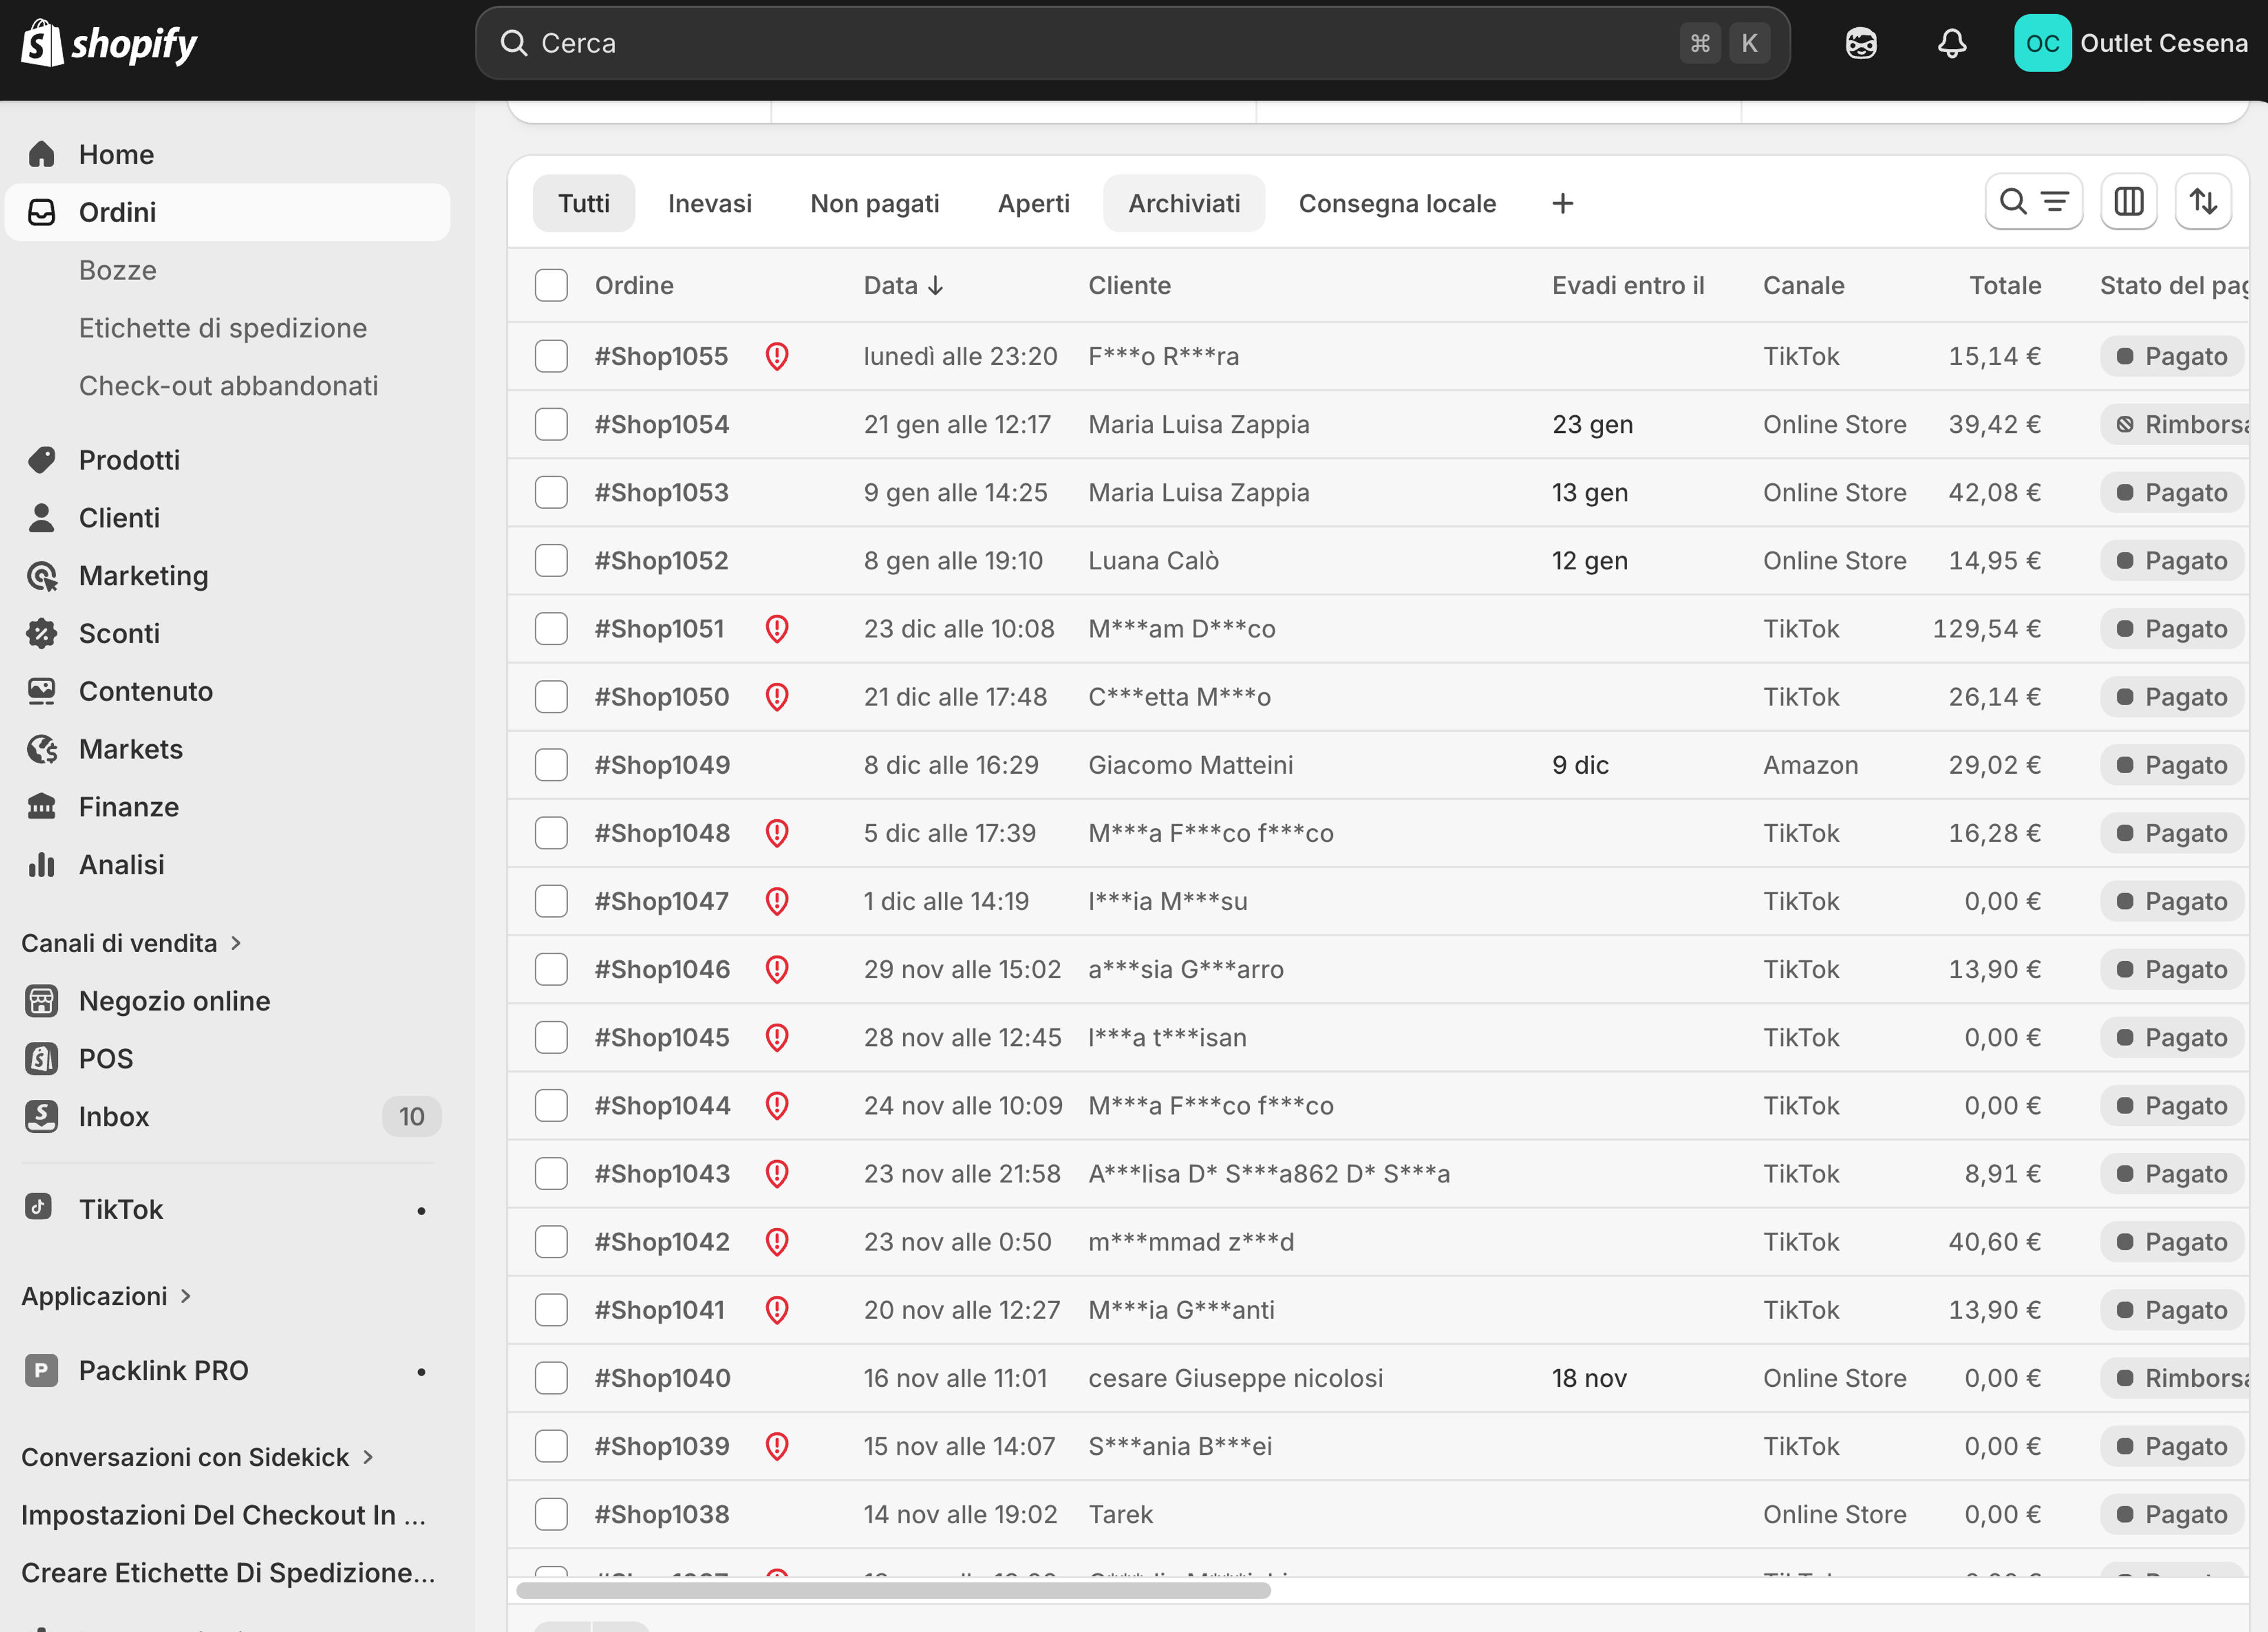
Task: Select all orders with header checkbox
Action: pos(551,285)
